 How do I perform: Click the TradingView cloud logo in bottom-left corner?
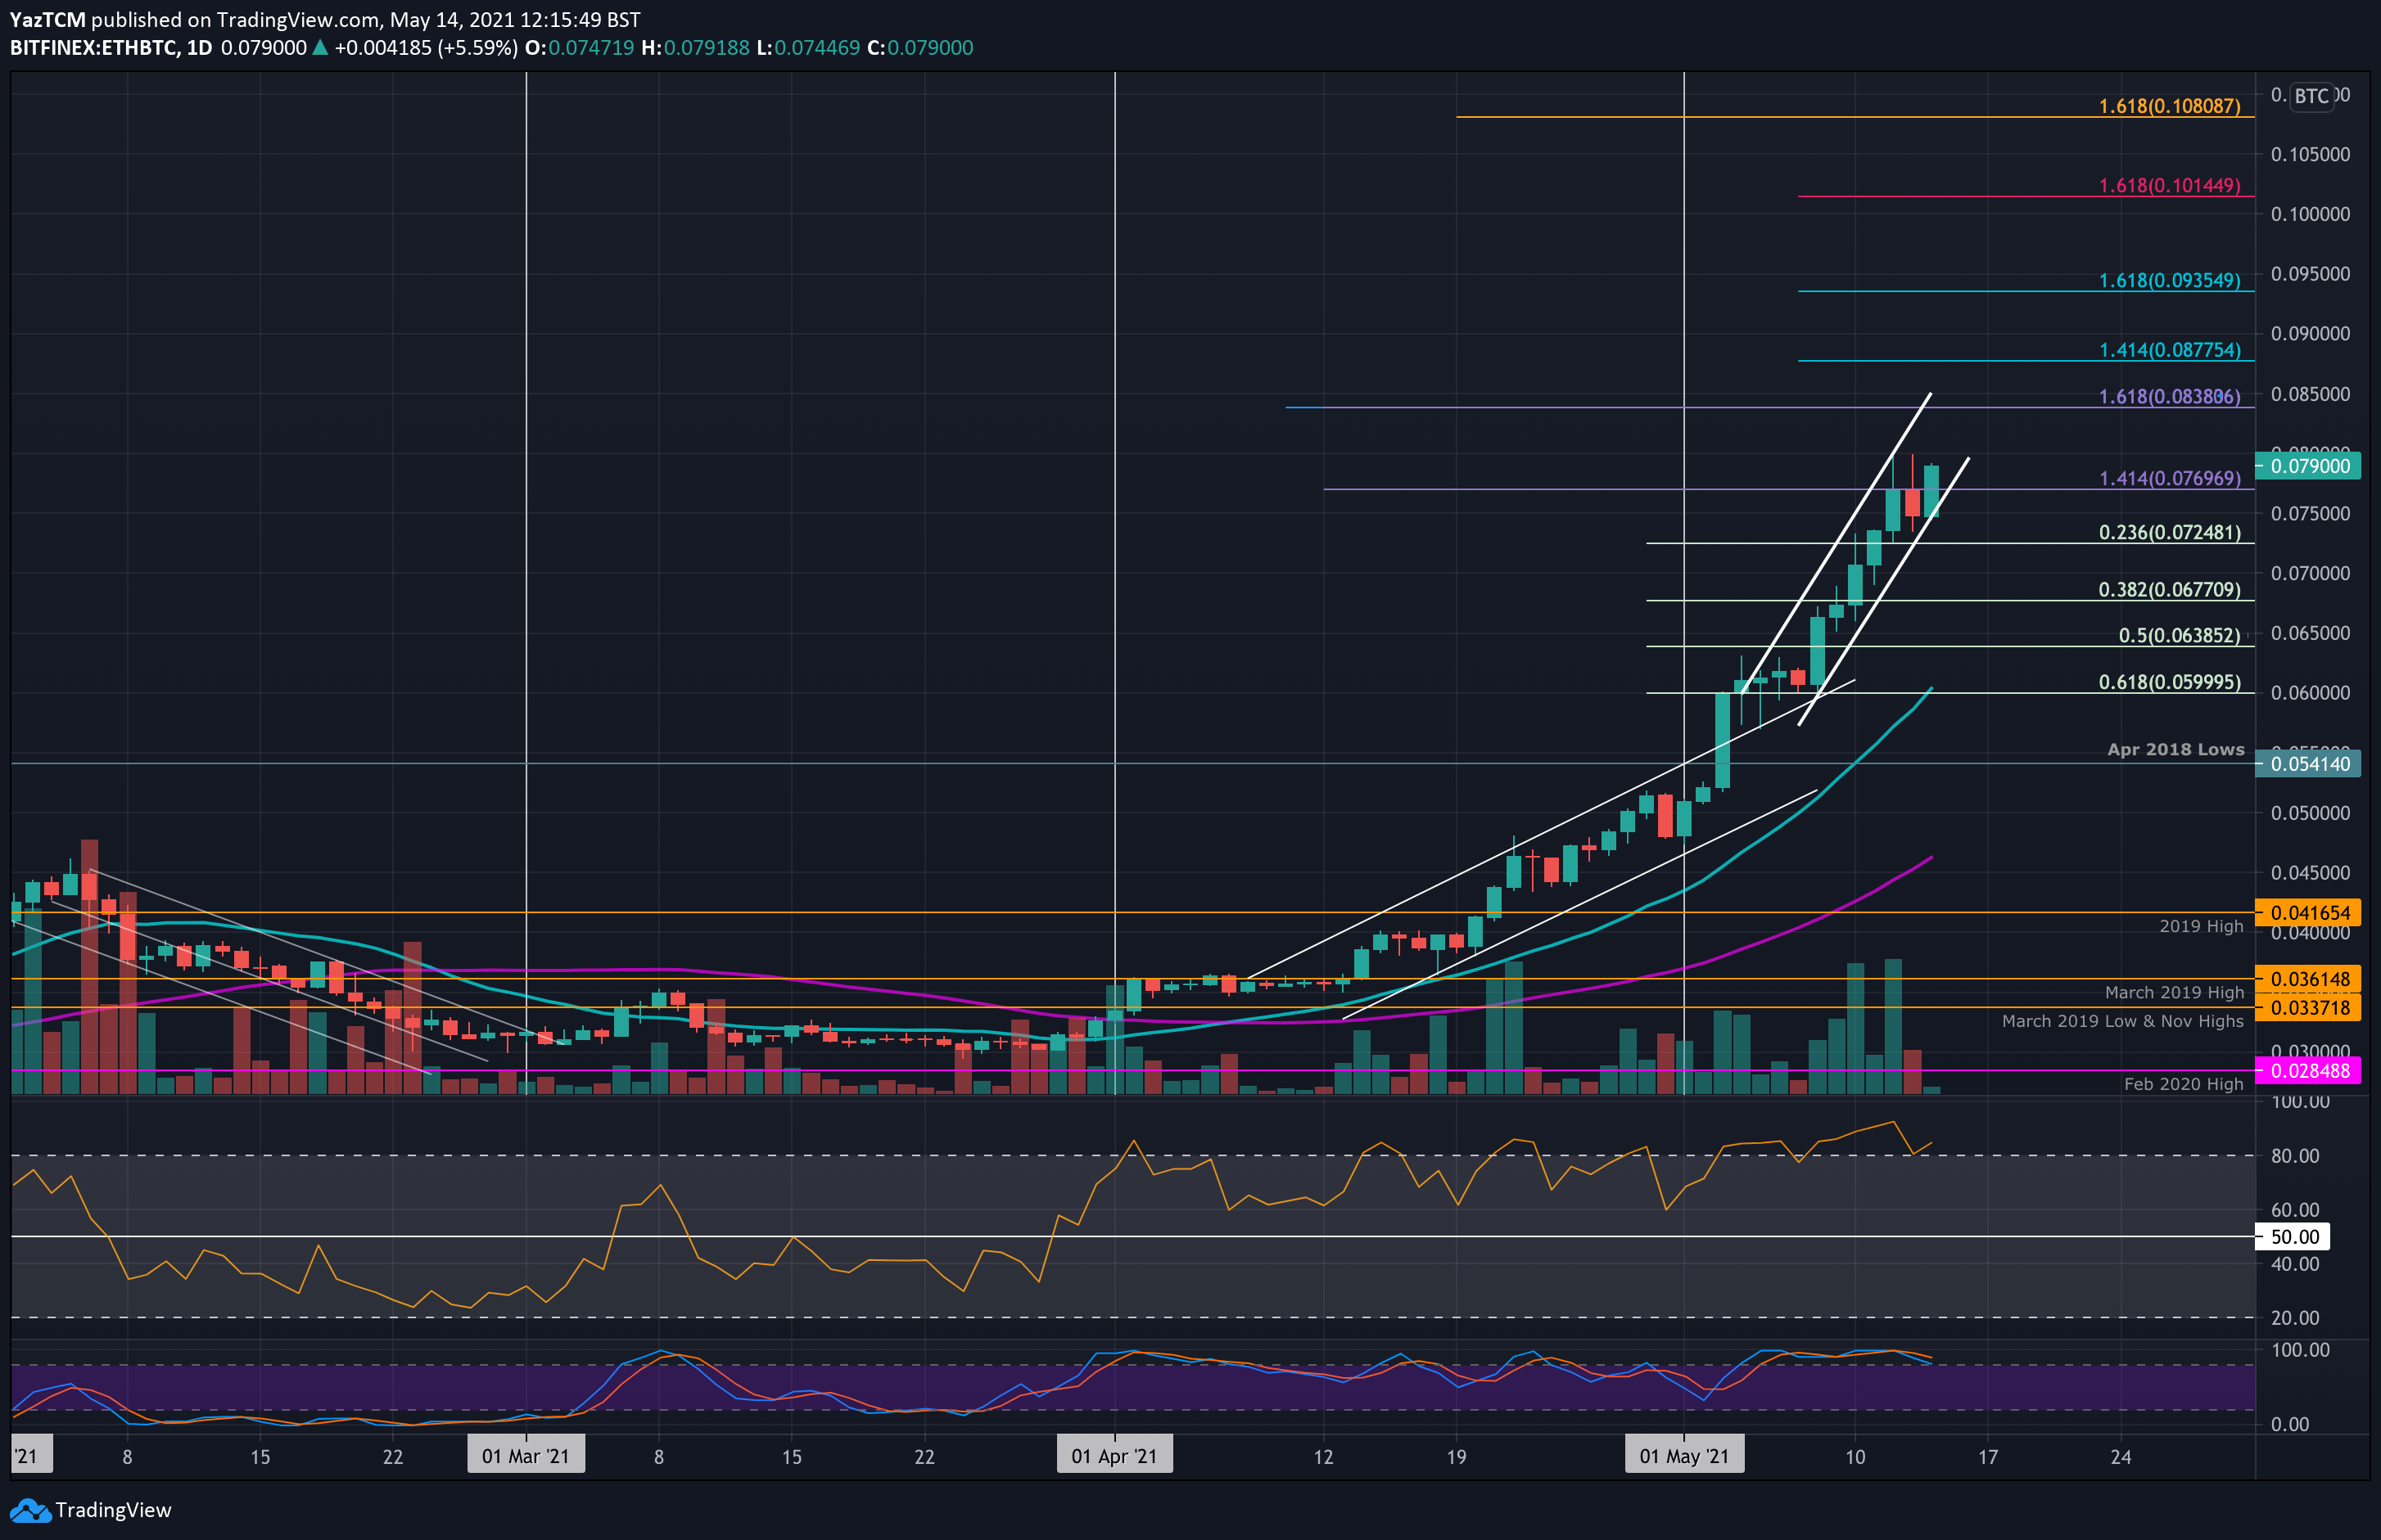click(x=30, y=1510)
